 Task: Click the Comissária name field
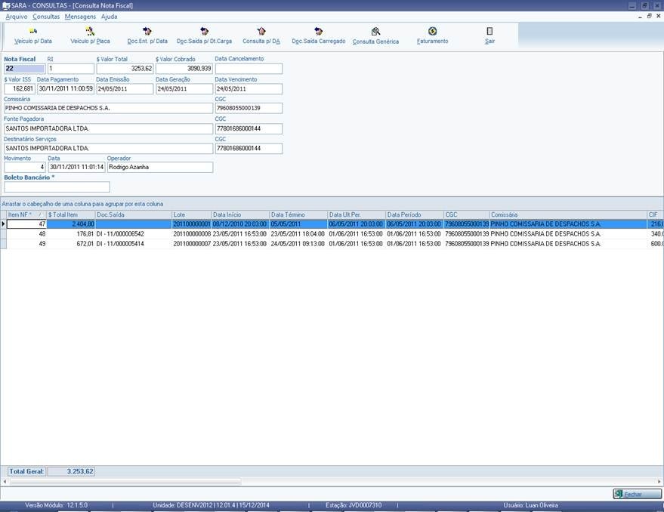click(109, 109)
